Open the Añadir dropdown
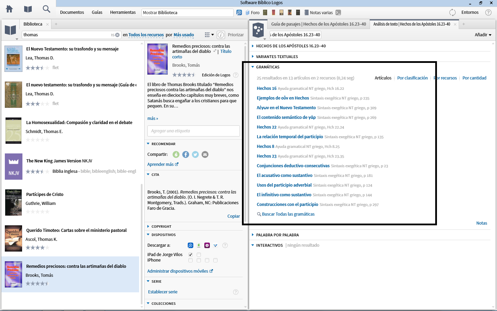This screenshot has width=497, height=311. coord(483,35)
